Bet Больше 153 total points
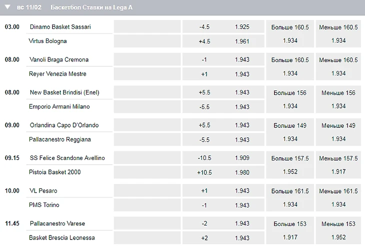 pyautogui.click(x=290, y=230)
